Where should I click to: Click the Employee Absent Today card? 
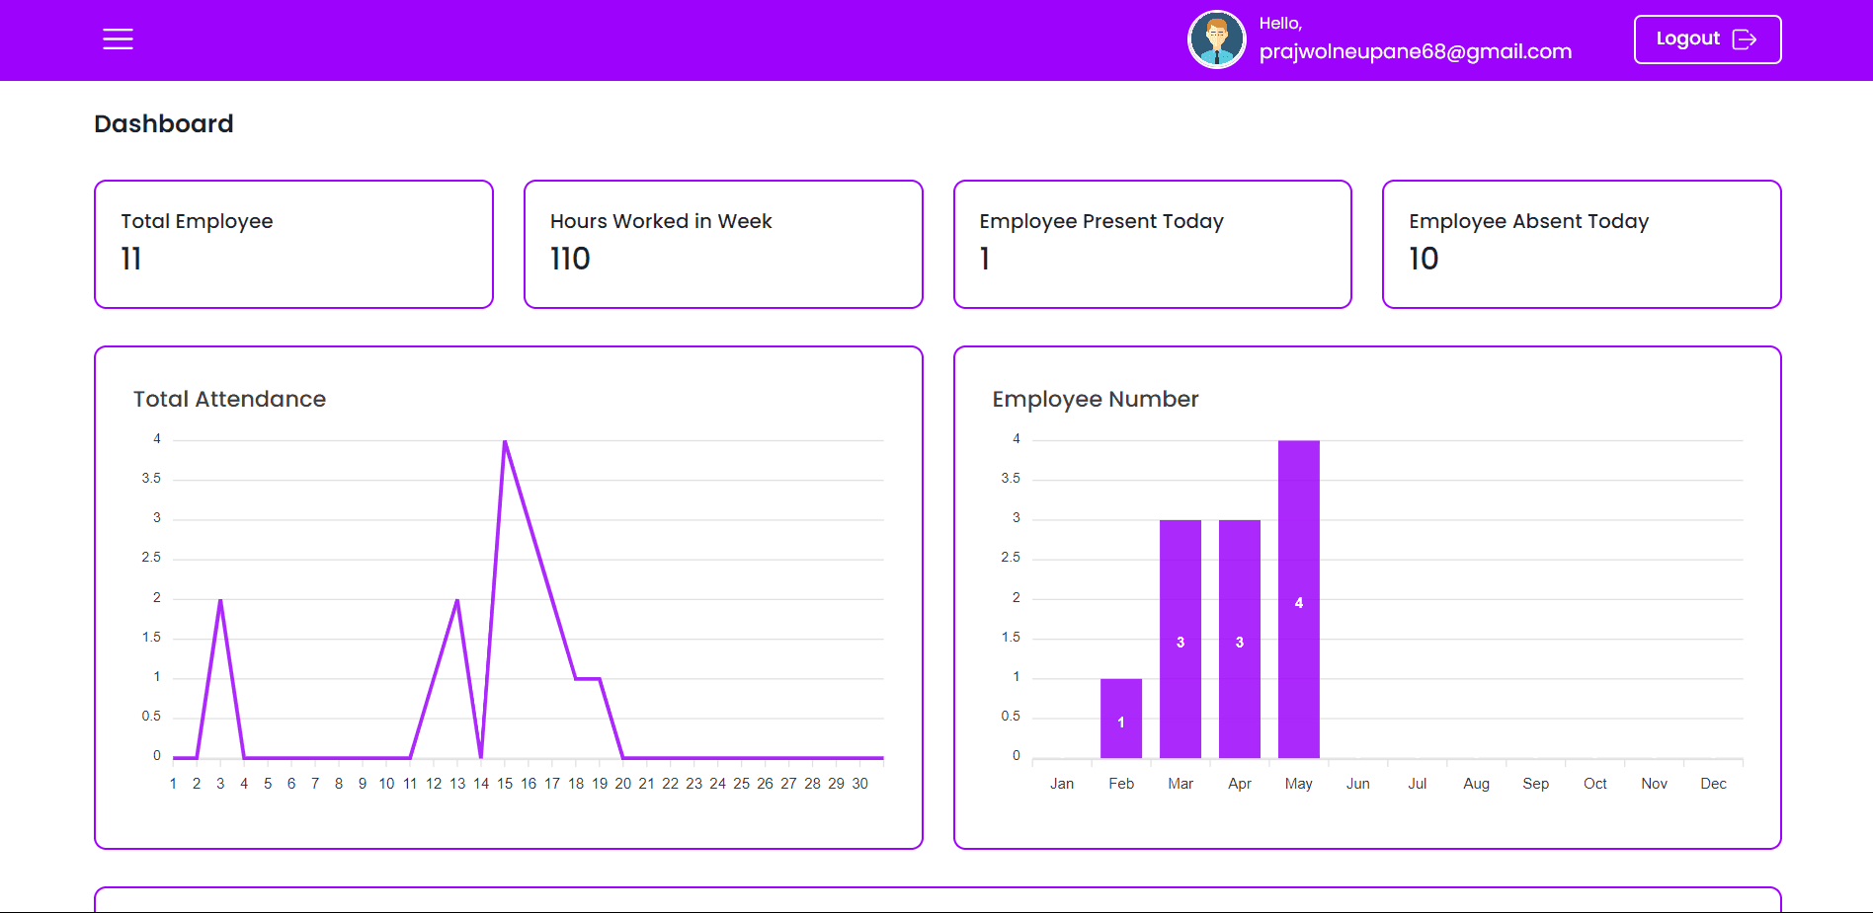point(1580,244)
